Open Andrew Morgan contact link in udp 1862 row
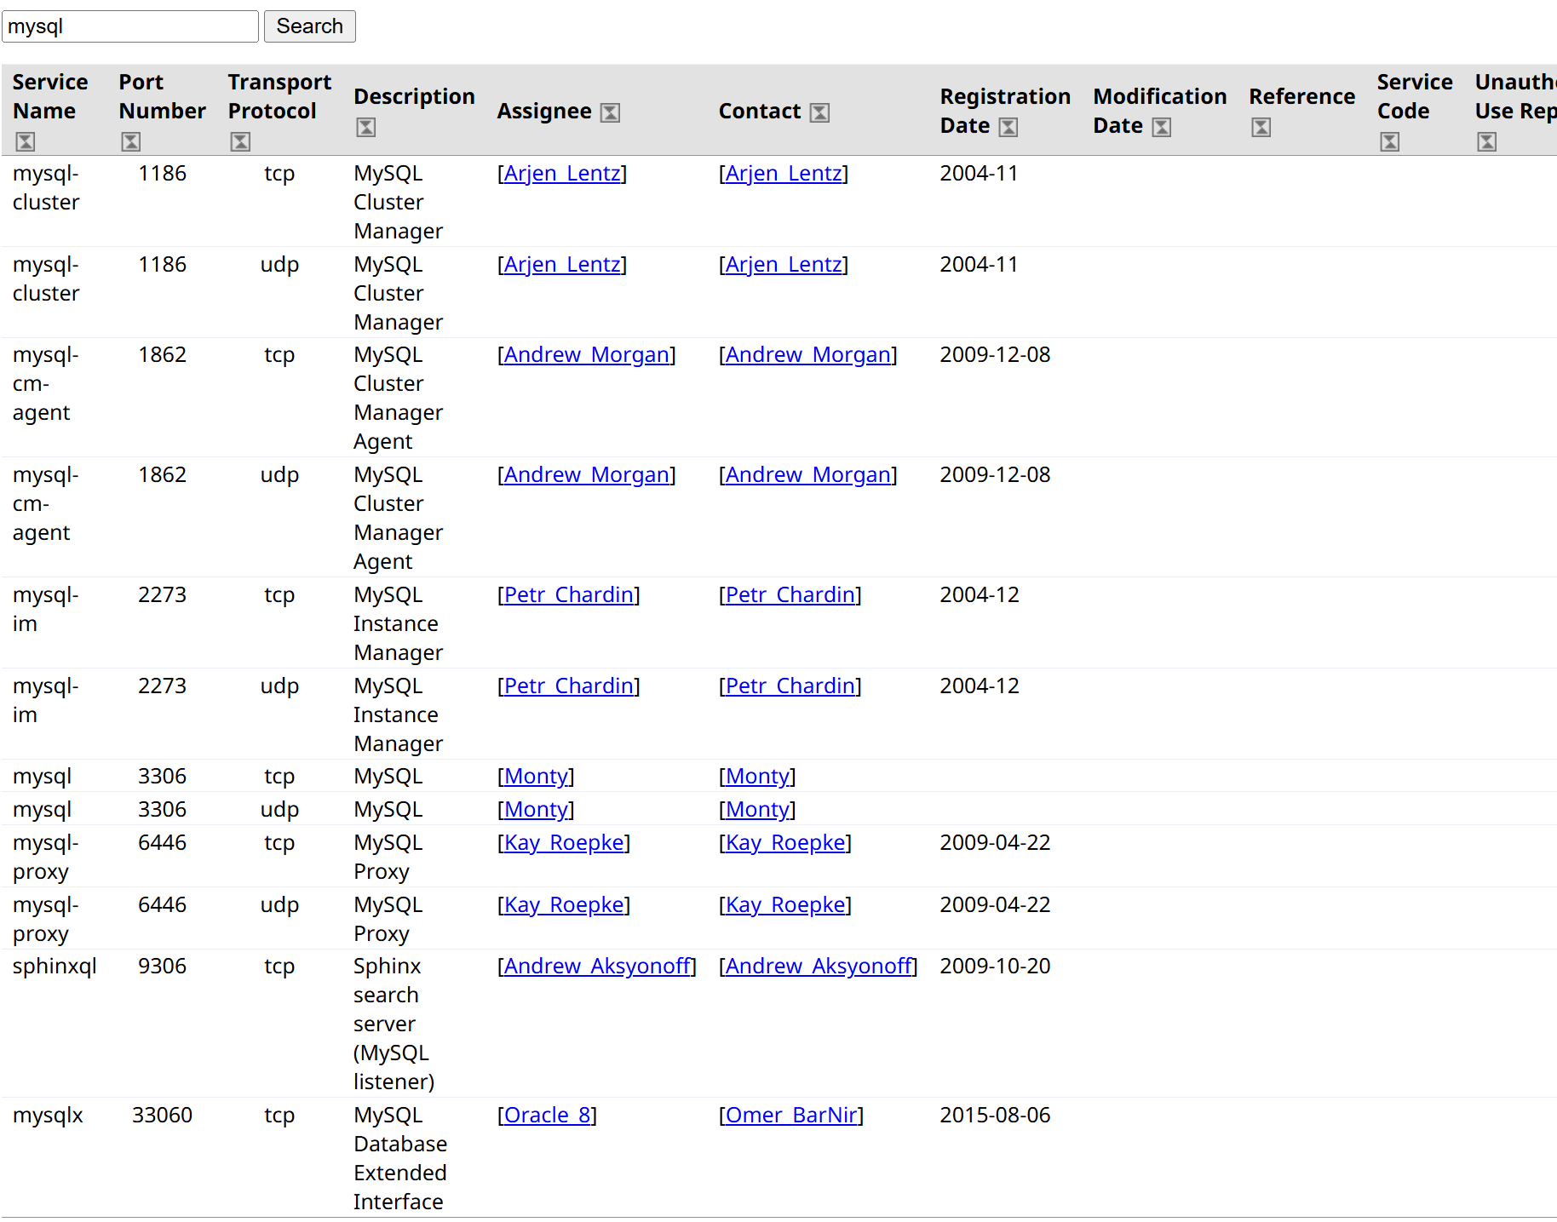This screenshot has height=1222, width=1557. (x=808, y=475)
